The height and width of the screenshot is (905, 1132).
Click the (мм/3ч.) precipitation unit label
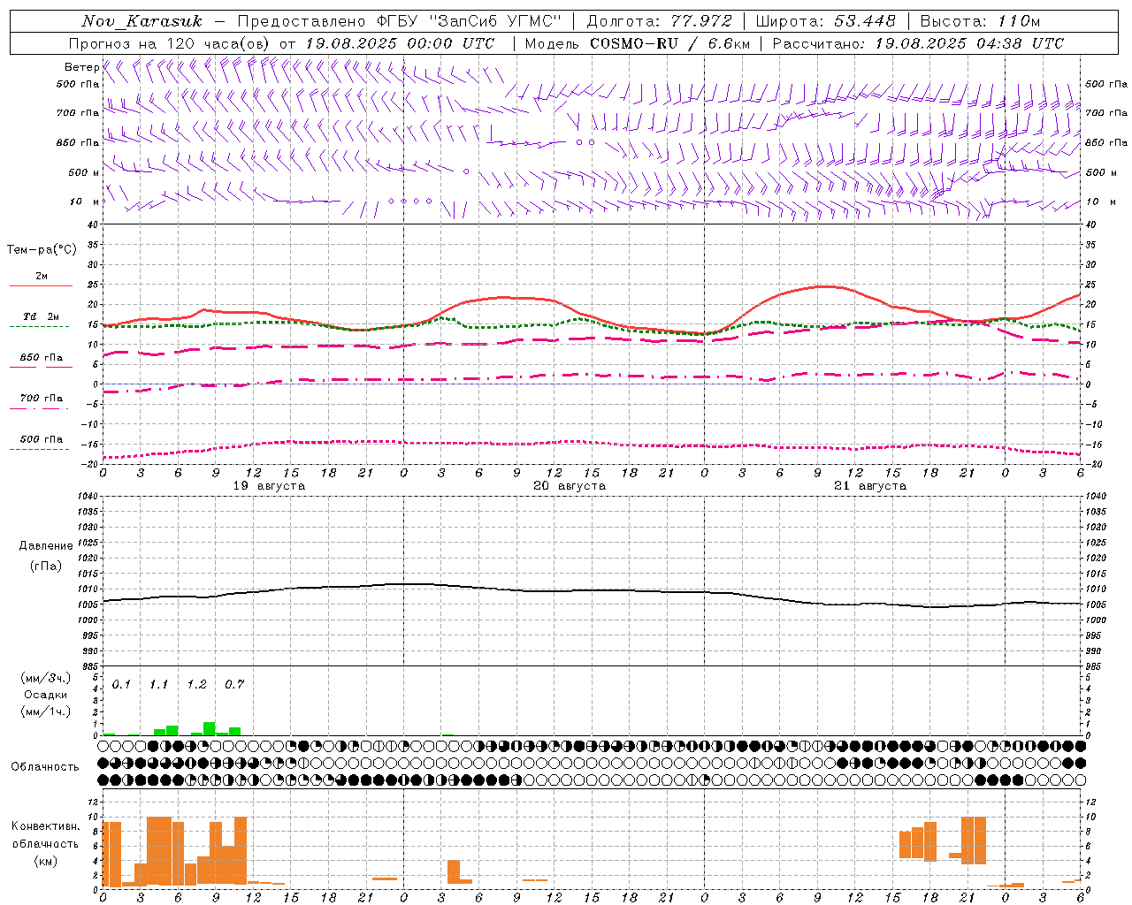pos(45,678)
